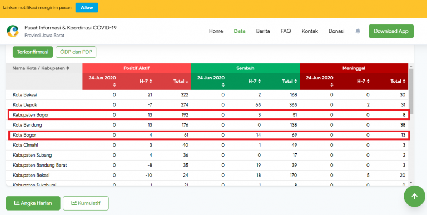Open the FAQ page
This screenshot has width=427, height=215.
[x=286, y=31]
